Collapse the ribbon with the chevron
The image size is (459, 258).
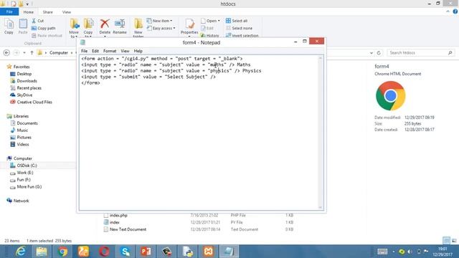(x=448, y=11)
